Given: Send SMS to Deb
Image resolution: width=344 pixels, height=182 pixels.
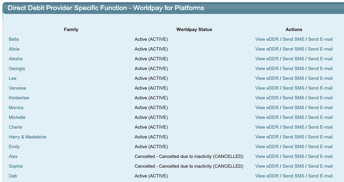Looking at the screenshot, I should point(293,176).
